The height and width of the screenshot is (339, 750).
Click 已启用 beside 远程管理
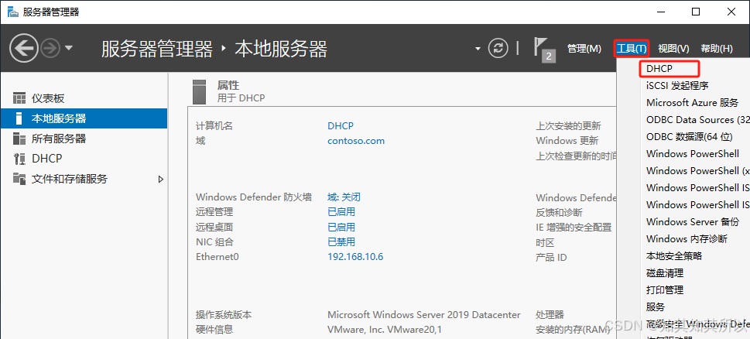coord(341,212)
